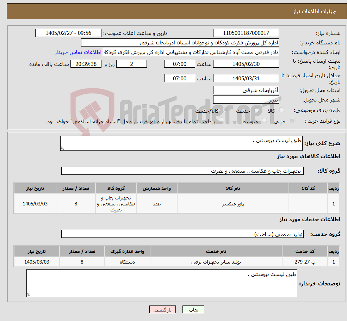Click the remaining days field showing 2

click(x=131, y=64)
